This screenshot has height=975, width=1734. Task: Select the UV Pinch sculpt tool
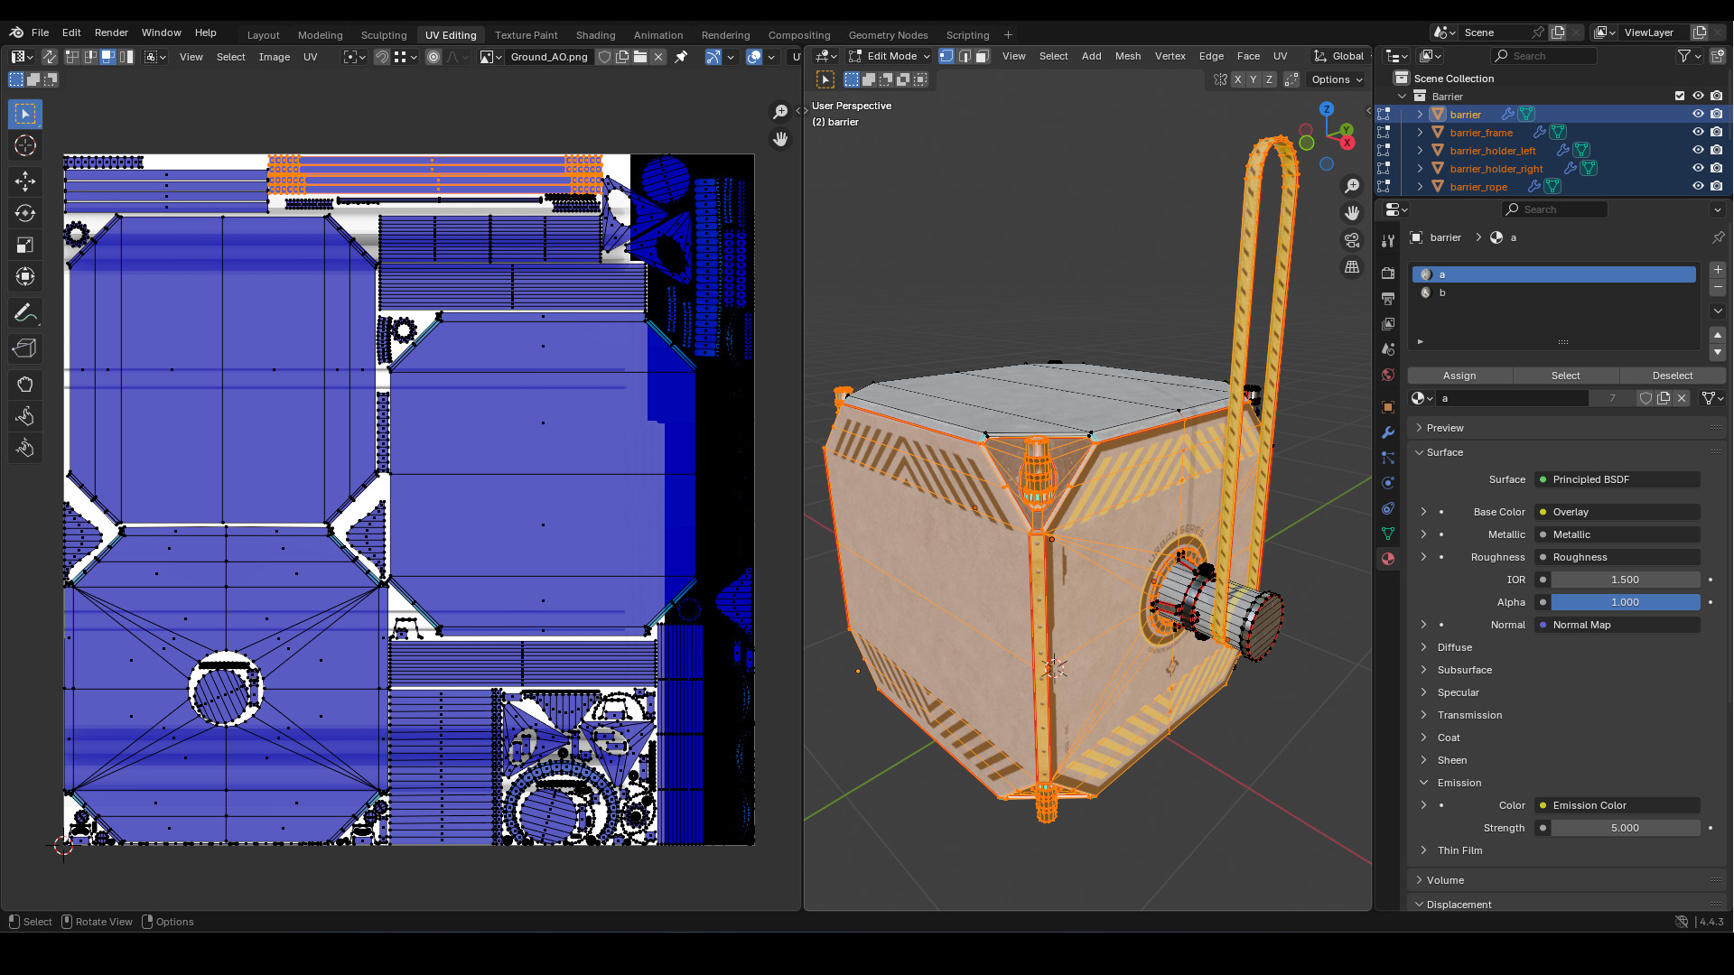(x=25, y=448)
